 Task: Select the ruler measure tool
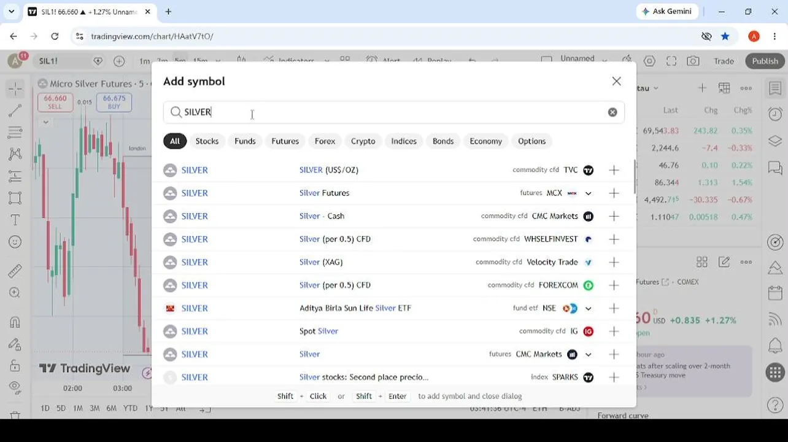[15, 271]
